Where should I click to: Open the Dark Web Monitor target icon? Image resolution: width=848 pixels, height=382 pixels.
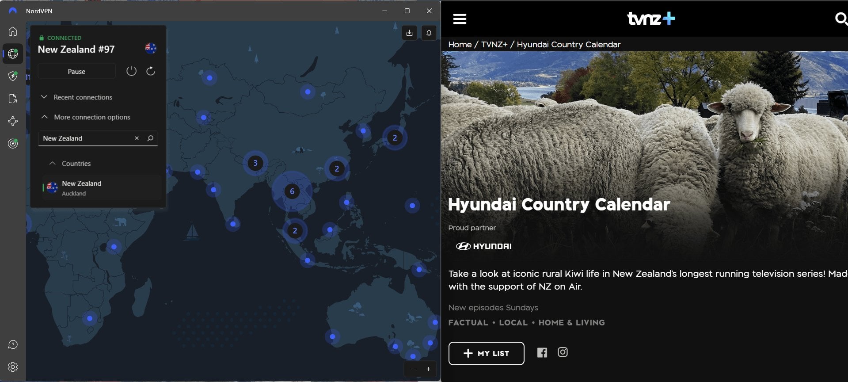(13, 143)
